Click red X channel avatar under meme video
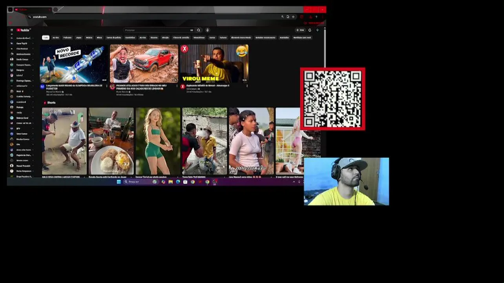This screenshot has width=504, height=283. [x=183, y=86]
